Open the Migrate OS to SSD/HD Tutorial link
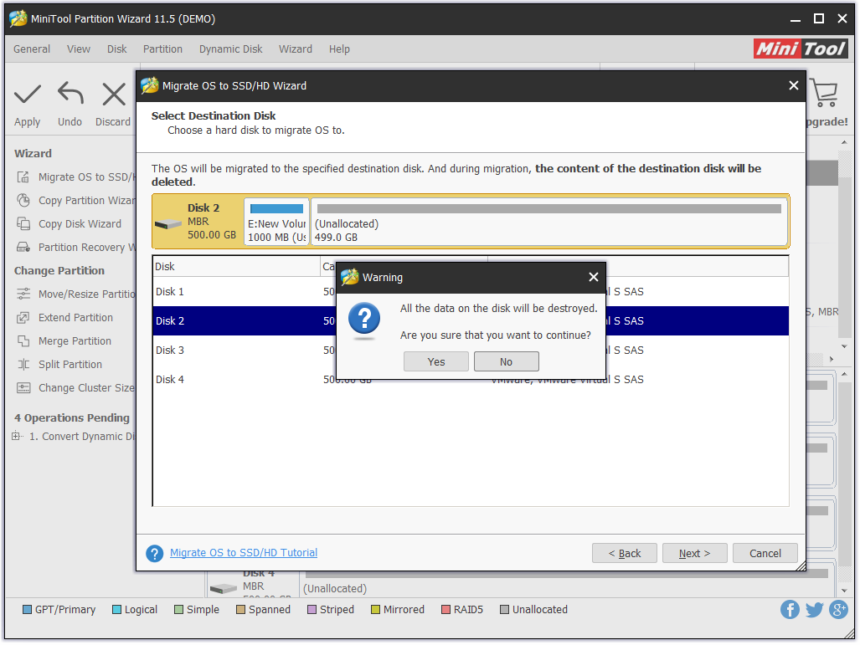This screenshot has height=645, width=860. click(x=244, y=552)
